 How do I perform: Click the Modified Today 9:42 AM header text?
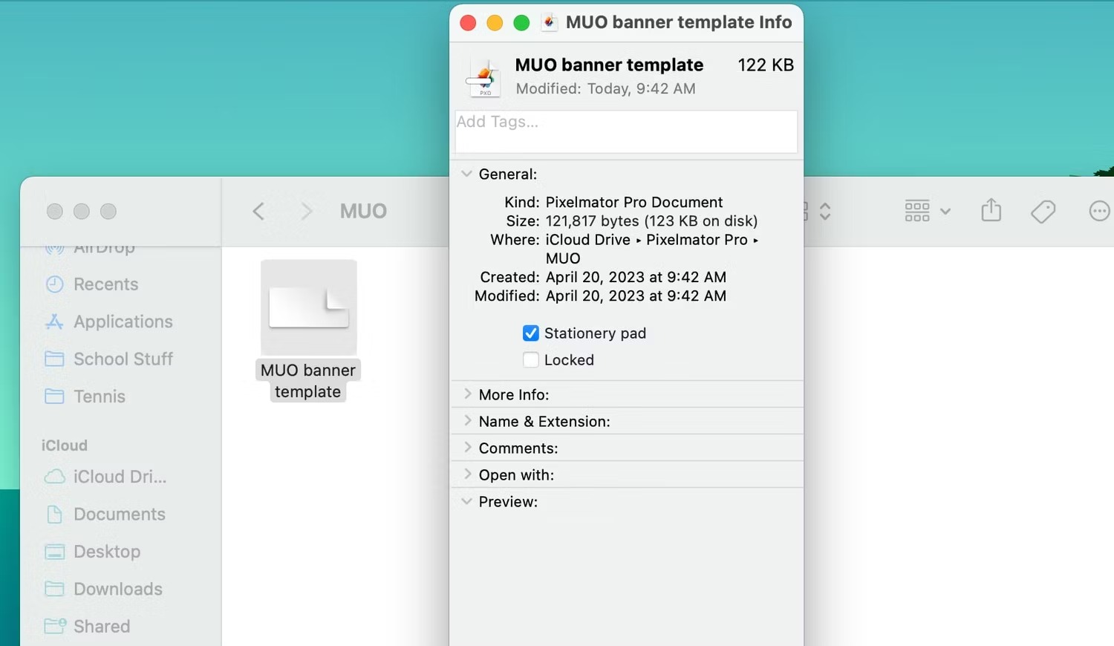coord(605,89)
